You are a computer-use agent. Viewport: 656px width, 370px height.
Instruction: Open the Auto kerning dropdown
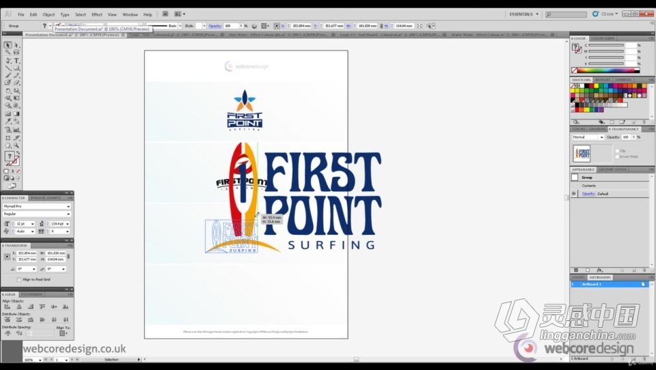(x=33, y=231)
